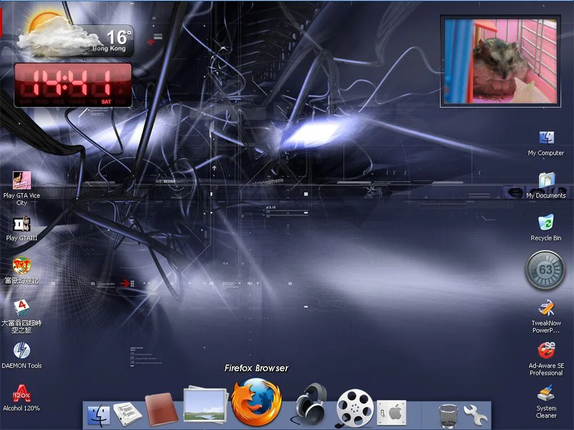Image resolution: width=574 pixels, height=430 pixels.
Task: Click the wrench tools icon in dock
Action: tap(475, 414)
